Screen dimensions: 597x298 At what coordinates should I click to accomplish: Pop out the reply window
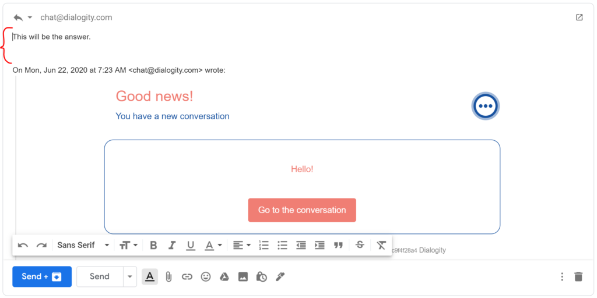click(x=579, y=17)
